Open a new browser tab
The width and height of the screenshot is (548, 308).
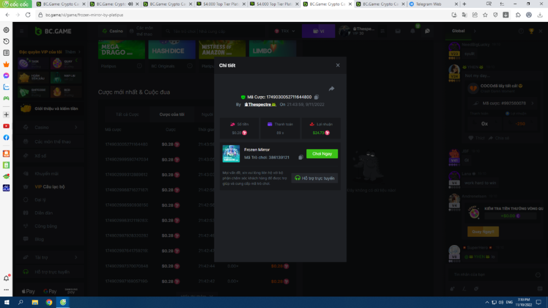[x=464, y=4]
